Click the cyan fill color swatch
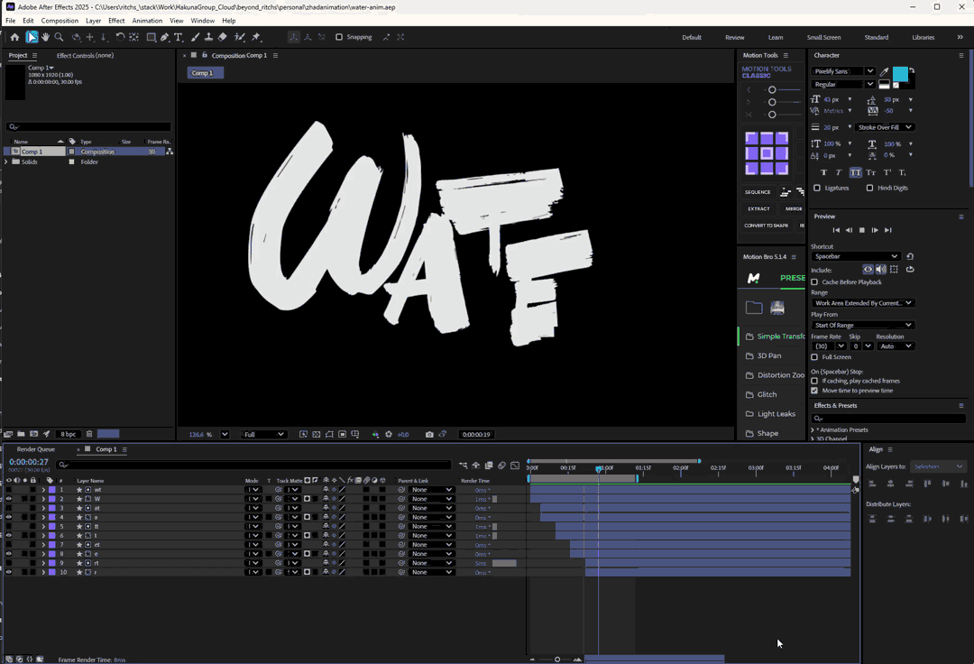The width and height of the screenshot is (974, 664). pos(899,73)
